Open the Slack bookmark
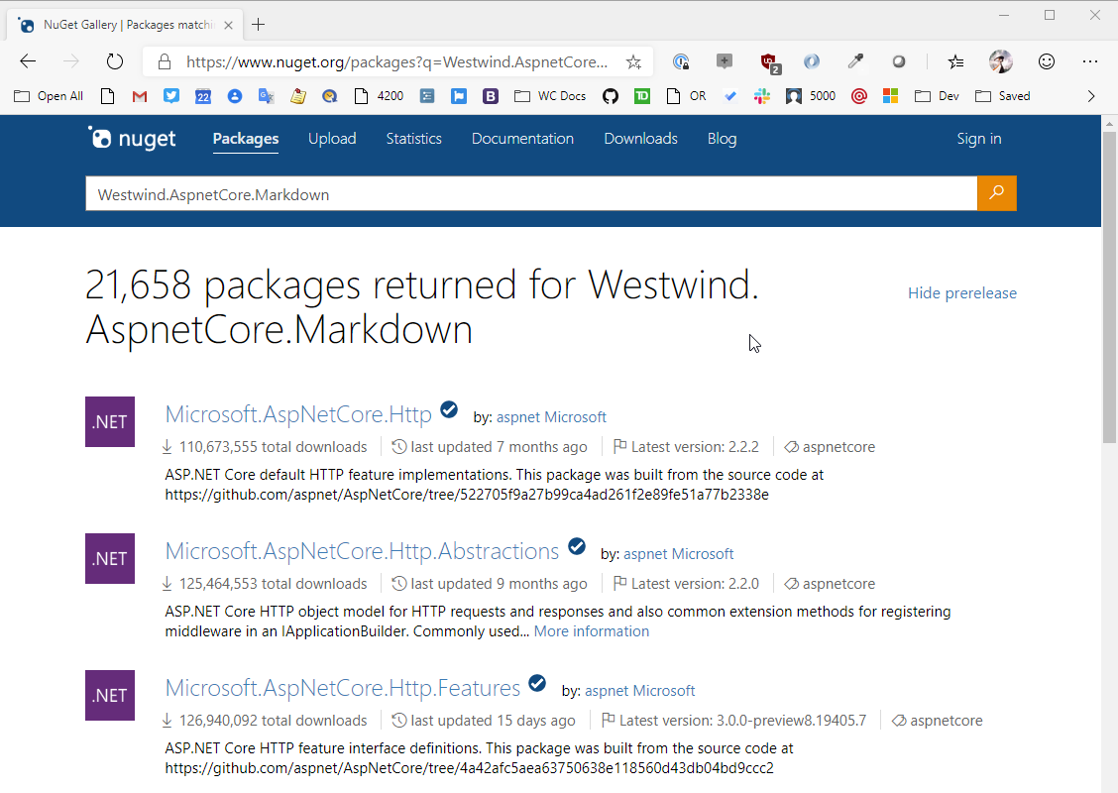Viewport: 1118px width, 793px height. coord(762,96)
